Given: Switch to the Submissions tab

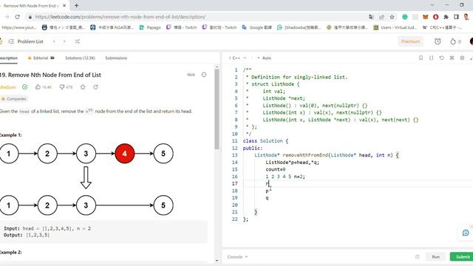Looking at the screenshot, I should (x=116, y=58).
